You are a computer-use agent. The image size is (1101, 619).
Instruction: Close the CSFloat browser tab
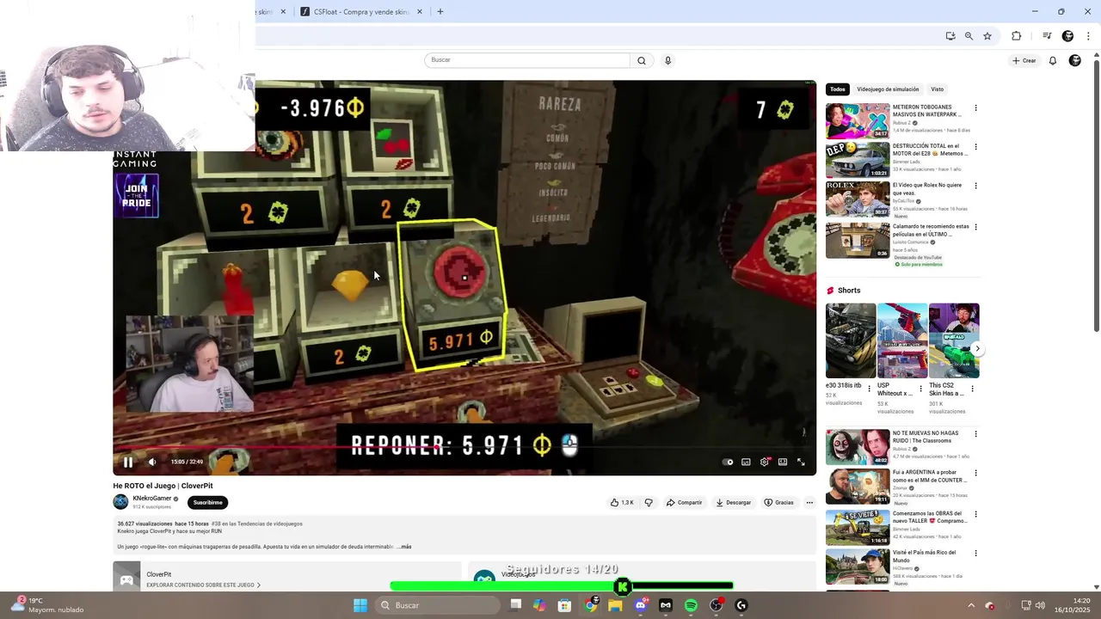click(x=420, y=12)
